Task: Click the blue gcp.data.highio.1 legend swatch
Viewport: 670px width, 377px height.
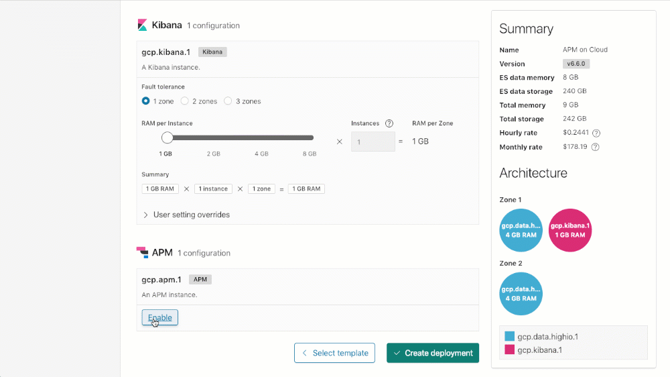Action: point(509,337)
